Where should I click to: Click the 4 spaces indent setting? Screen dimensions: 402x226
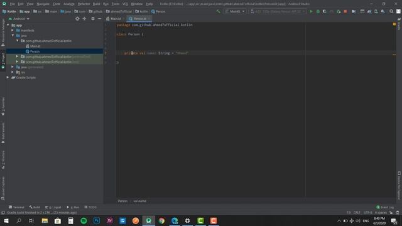coord(381,212)
